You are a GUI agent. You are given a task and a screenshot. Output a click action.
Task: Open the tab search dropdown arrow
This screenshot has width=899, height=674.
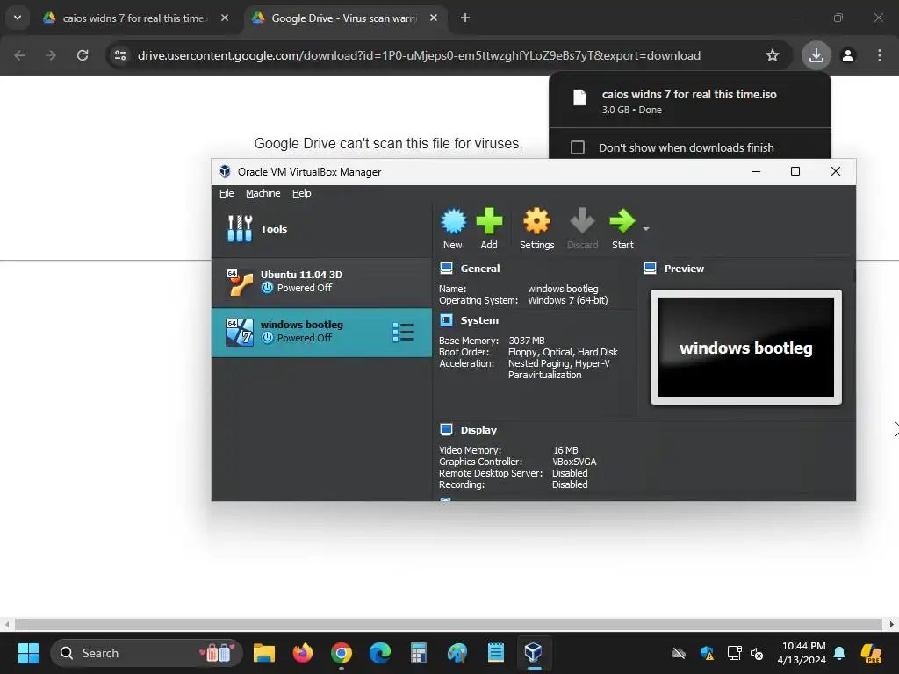point(18,18)
